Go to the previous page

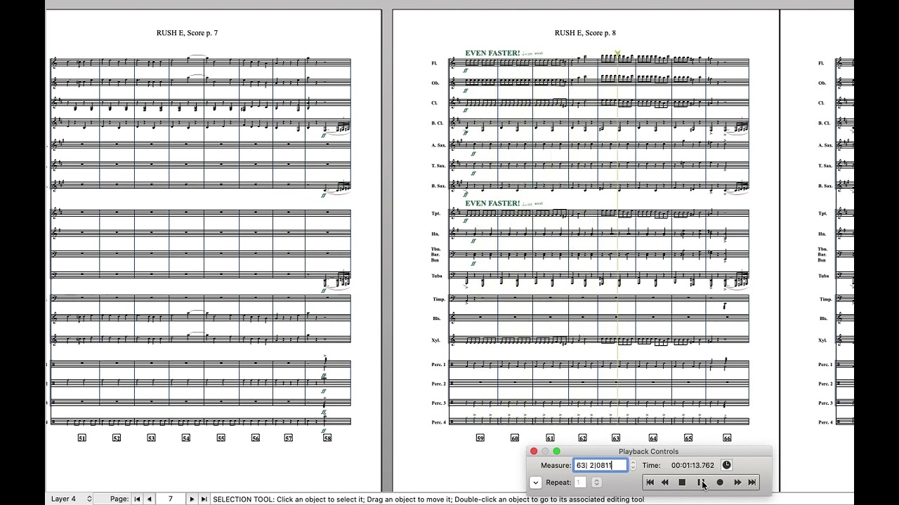coord(149,499)
